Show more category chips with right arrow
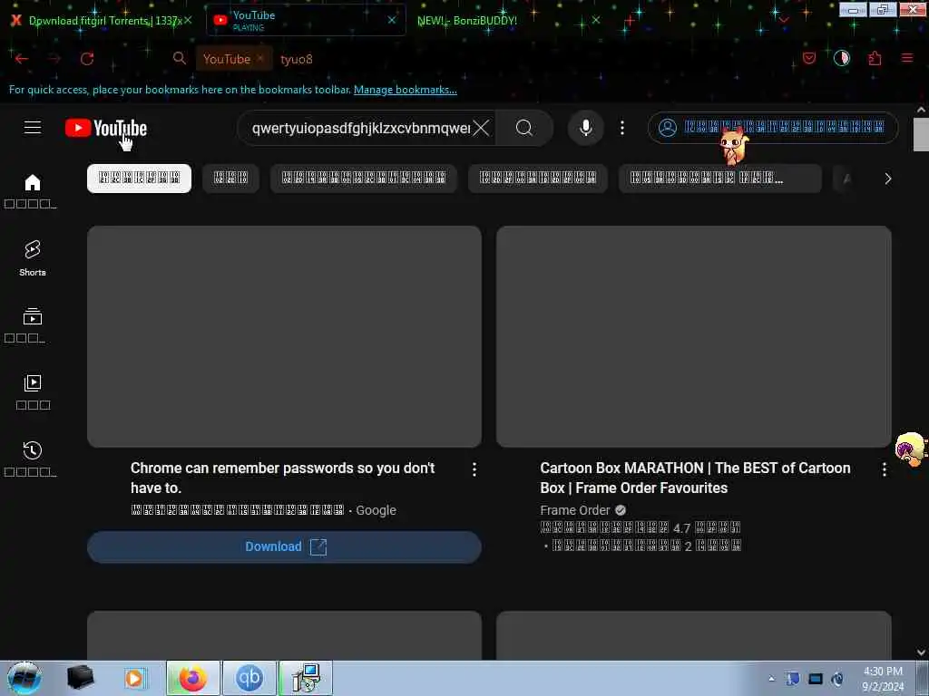 pos(887,179)
